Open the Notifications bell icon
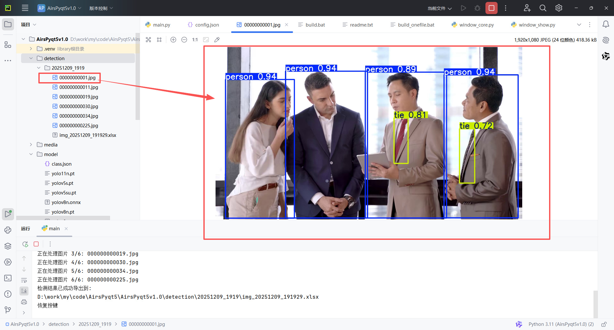Viewport: 614px width, 330px height. point(606,24)
